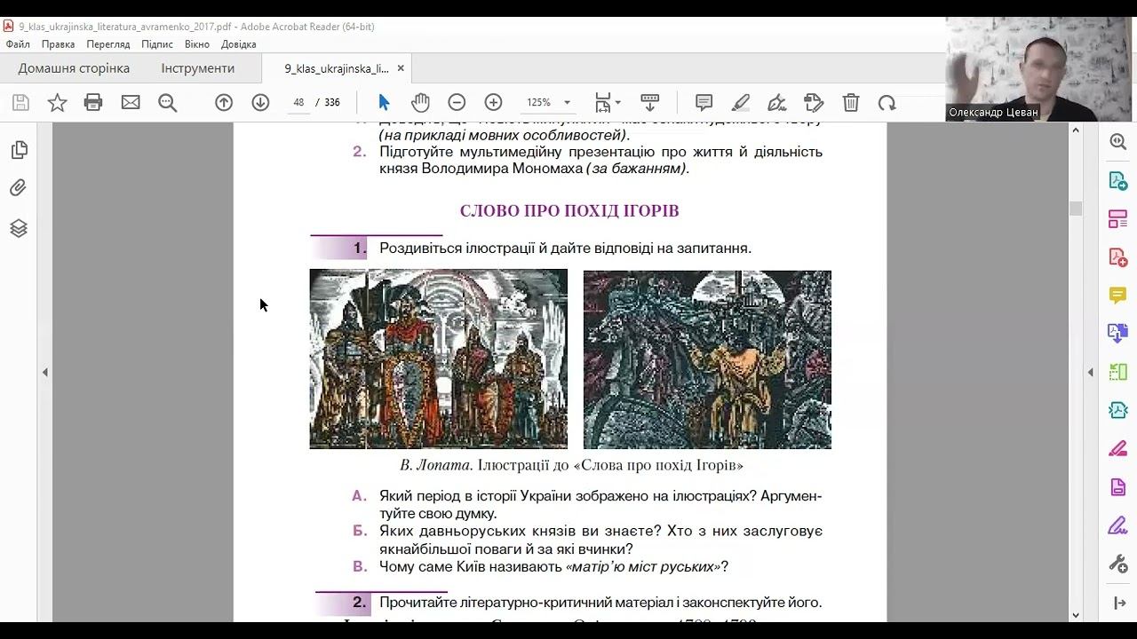Select the 9_klas_ukrajinska_li... document tab
1137x639 pixels.
(x=337, y=68)
